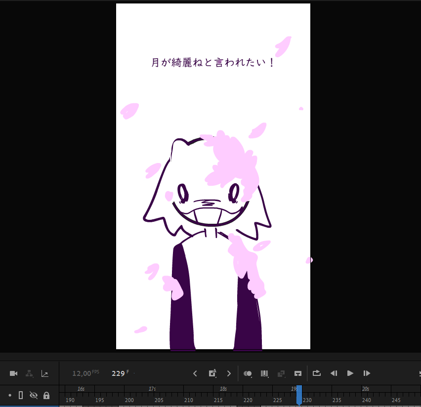Screen dimensions: 421x407
Task: Open the layer depth graph icon
Action: click(44, 373)
